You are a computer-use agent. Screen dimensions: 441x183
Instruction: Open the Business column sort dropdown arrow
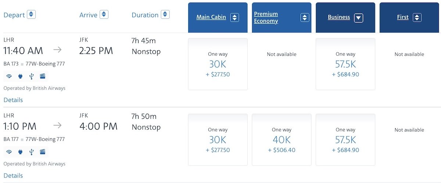tap(359, 18)
